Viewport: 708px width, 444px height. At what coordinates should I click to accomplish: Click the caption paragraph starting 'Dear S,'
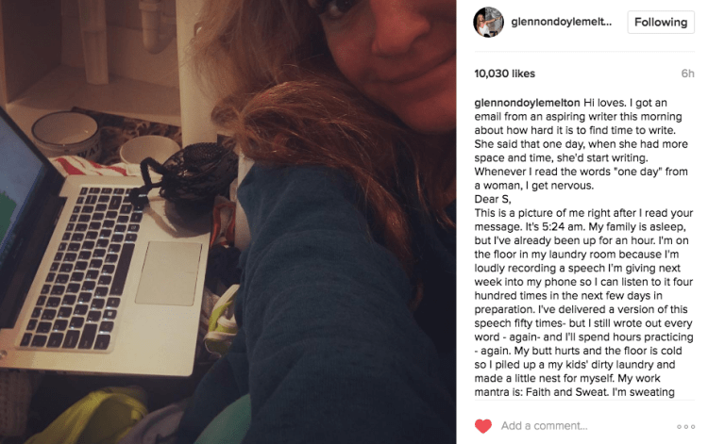pyautogui.click(x=493, y=199)
